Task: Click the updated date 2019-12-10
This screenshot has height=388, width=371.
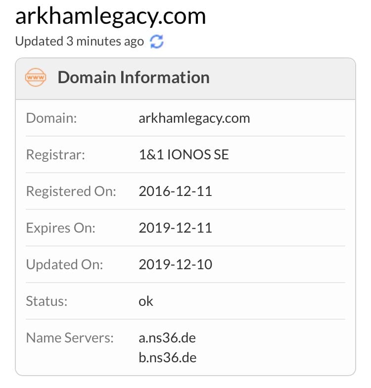Action: [176, 264]
